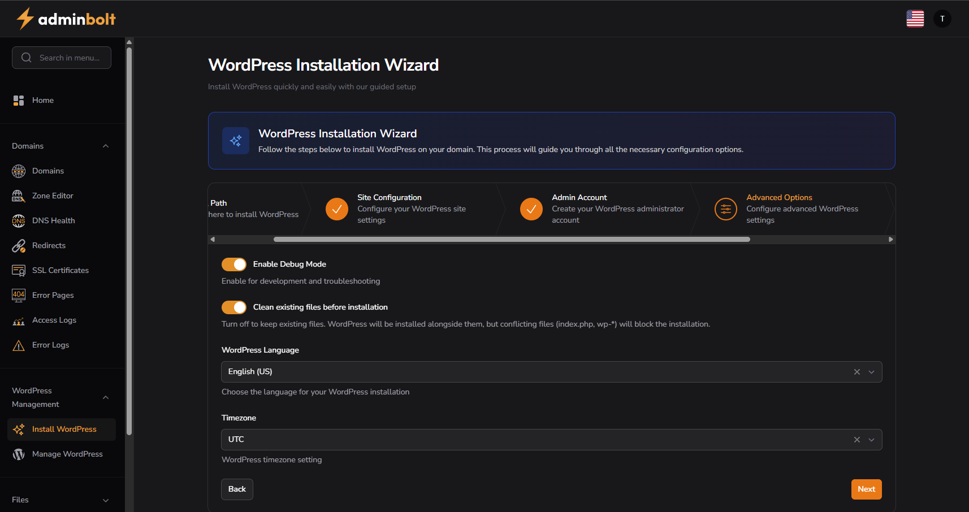Image resolution: width=969 pixels, height=512 pixels.
Task: Click the UTC timezone field
Action: 552,440
